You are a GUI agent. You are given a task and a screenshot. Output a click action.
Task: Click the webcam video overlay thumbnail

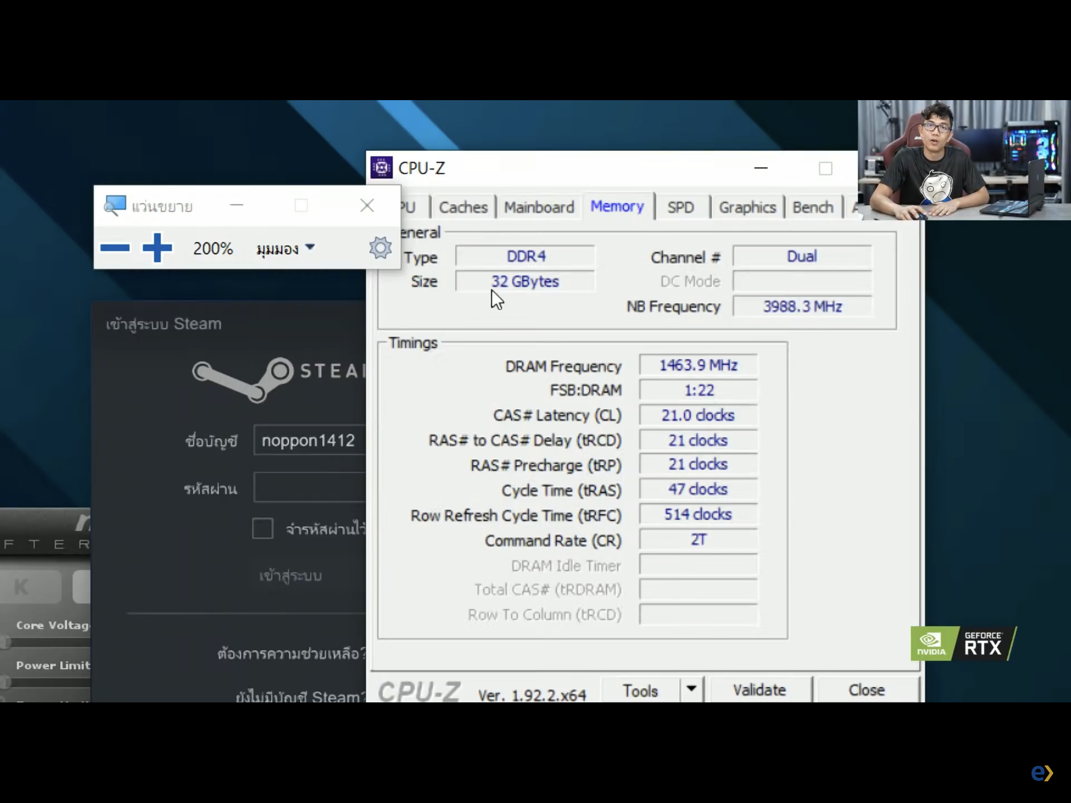[964, 160]
